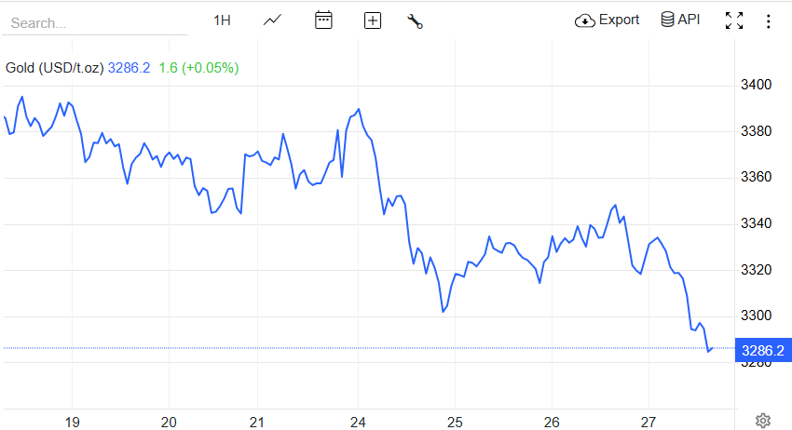792x430 pixels.
Task: Click the Search input field
Action: tap(93, 22)
